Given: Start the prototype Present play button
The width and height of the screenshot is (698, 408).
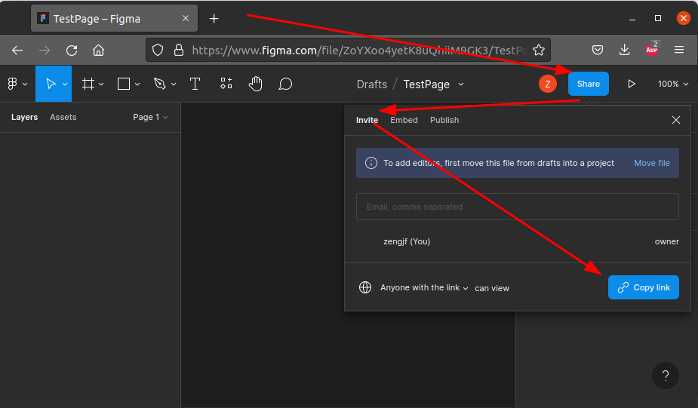Looking at the screenshot, I should 632,84.
